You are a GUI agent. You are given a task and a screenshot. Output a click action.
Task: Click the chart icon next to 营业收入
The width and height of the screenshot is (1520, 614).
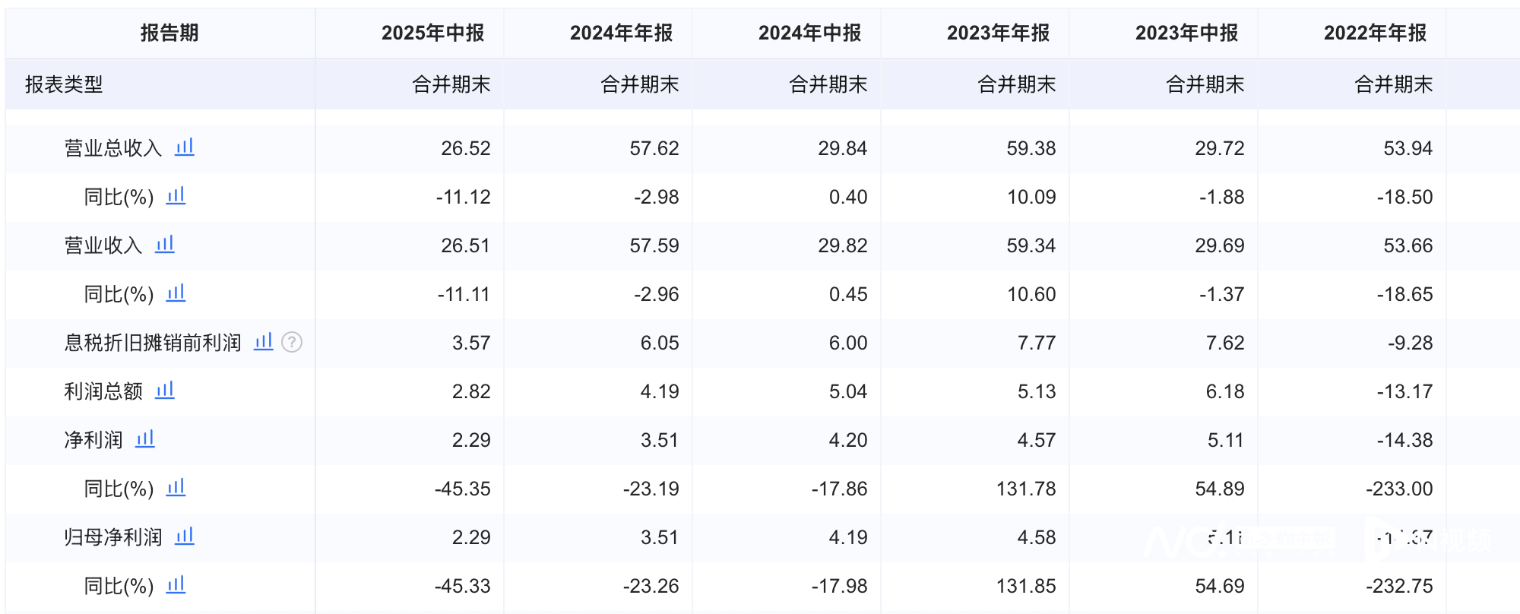pyautogui.click(x=165, y=244)
